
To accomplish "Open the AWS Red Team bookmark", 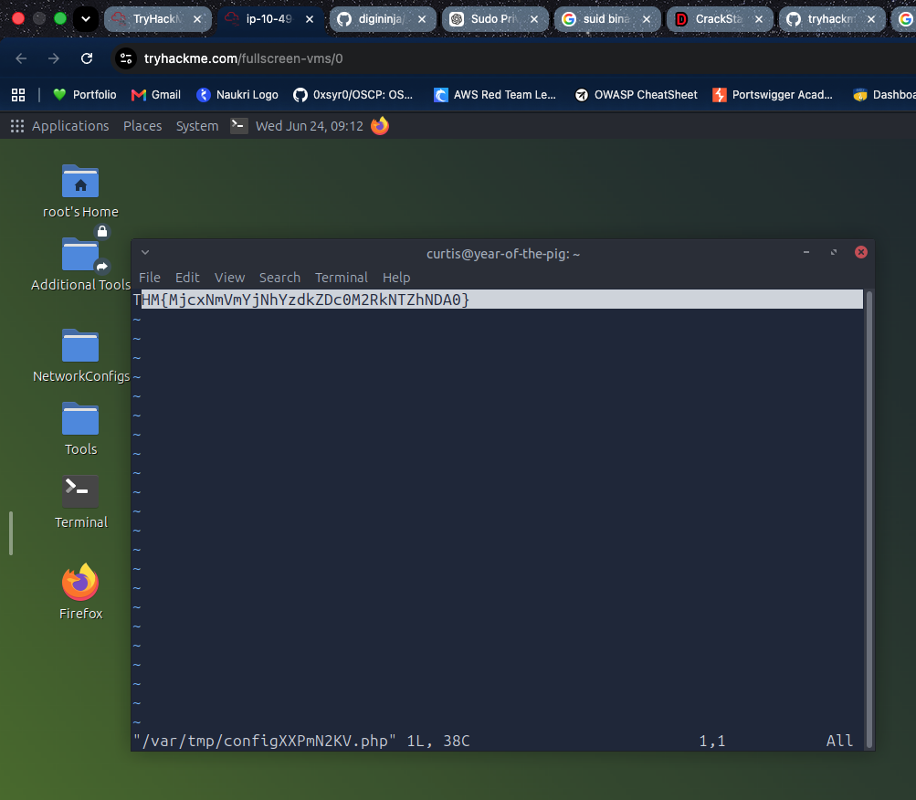I will [x=495, y=95].
